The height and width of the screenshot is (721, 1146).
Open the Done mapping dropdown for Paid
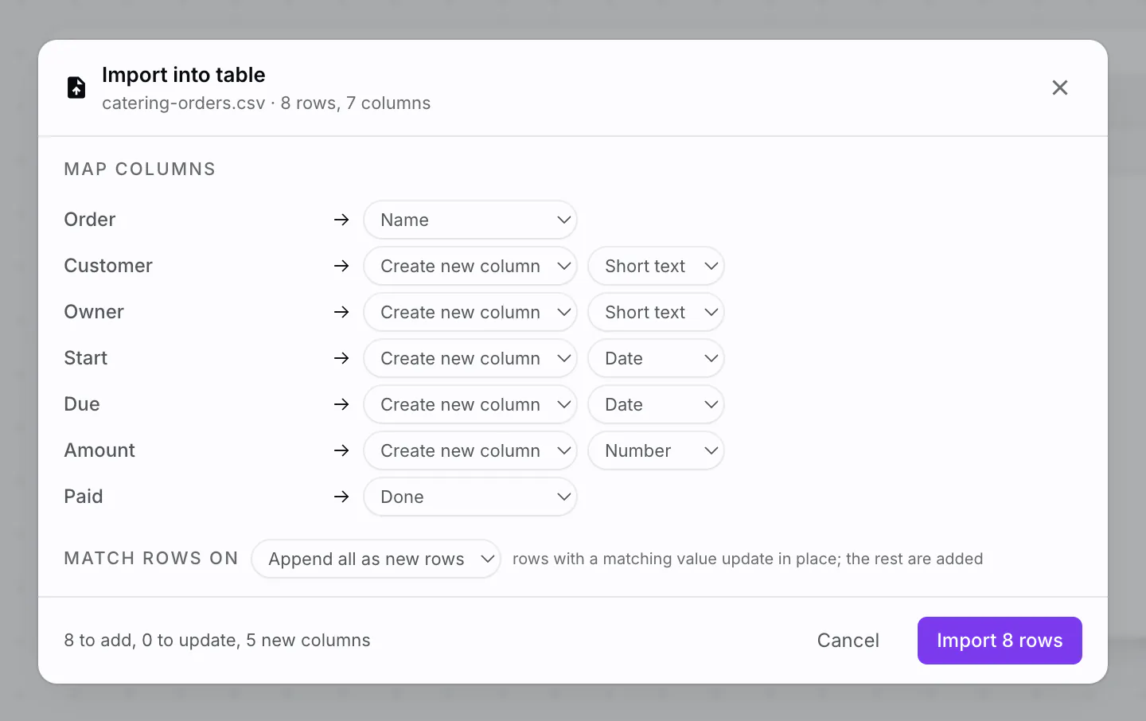tap(470, 497)
